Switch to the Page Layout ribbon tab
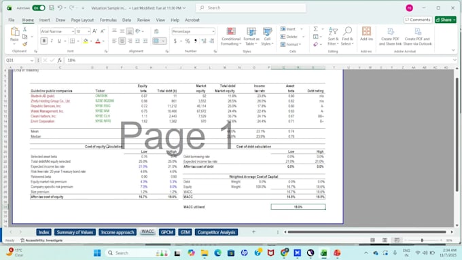Viewport: 462px width, 260px height. 82,20
